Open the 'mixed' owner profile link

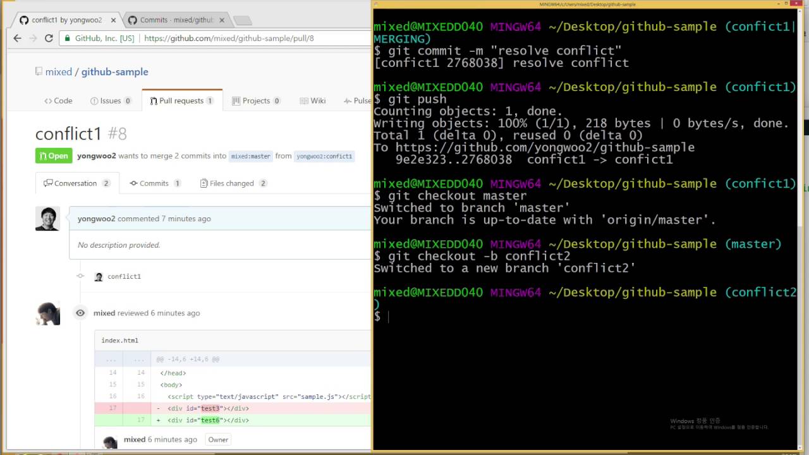(59, 72)
